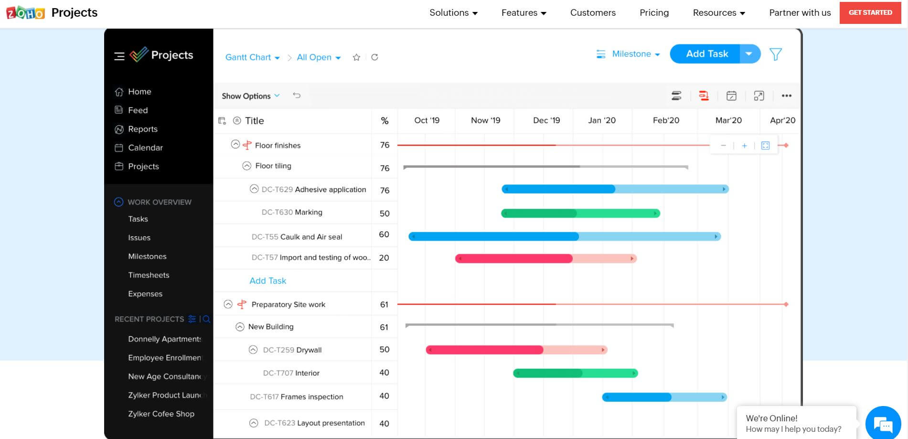Click the Zoho logo in the top bar
The image size is (908, 439).
(x=25, y=12)
